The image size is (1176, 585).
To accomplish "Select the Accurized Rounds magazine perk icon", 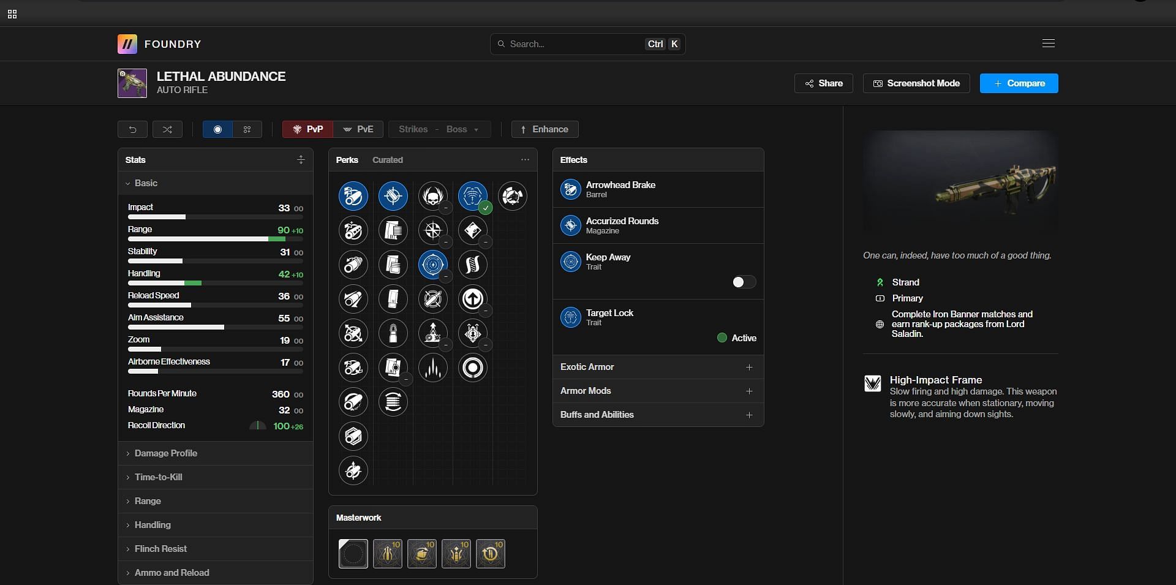I will [x=393, y=196].
